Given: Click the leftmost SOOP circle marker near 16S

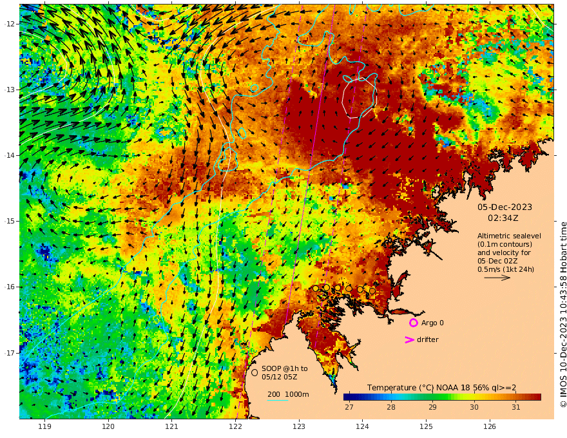Looking at the screenshot, I should point(315,289).
